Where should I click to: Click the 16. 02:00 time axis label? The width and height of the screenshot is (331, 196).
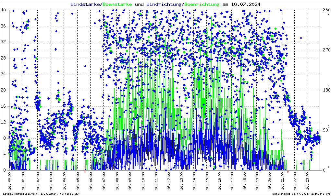coord(38,181)
